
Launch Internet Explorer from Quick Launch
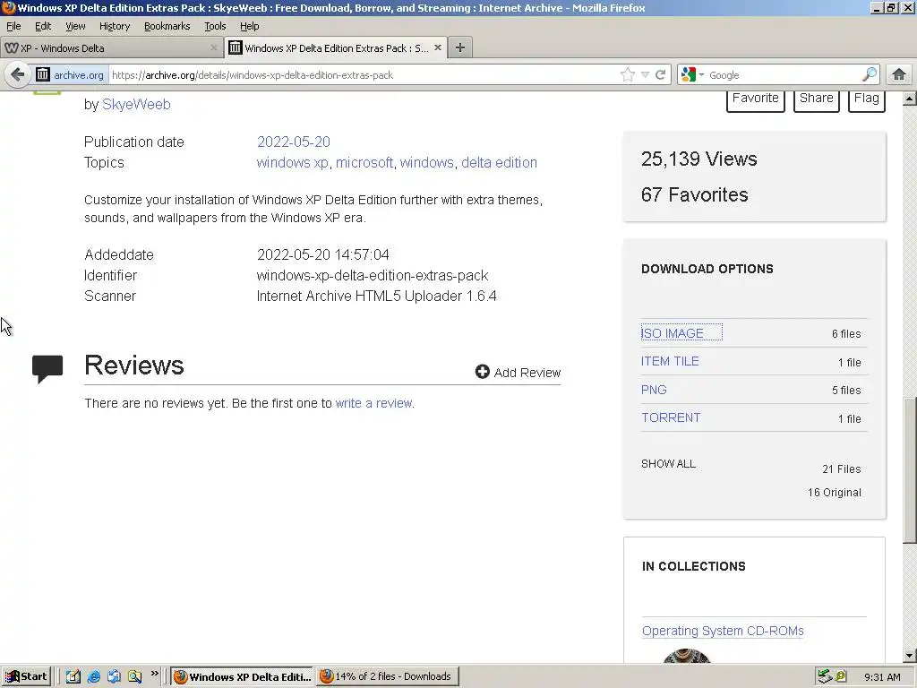(x=93, y=677)
